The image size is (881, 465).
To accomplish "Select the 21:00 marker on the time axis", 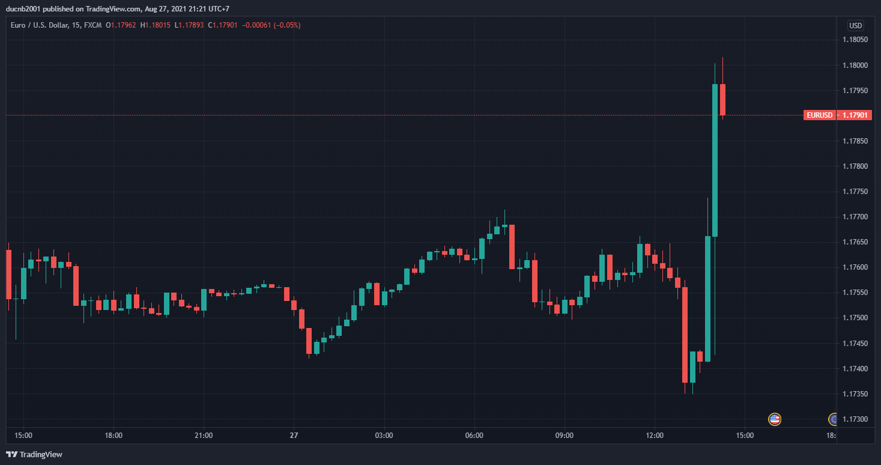I will coord(204,435).
